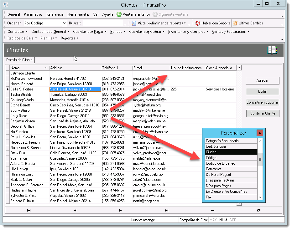Click Bernard C. Irwin client name
This screenshot has height=230, width=292.
[22, 201]
